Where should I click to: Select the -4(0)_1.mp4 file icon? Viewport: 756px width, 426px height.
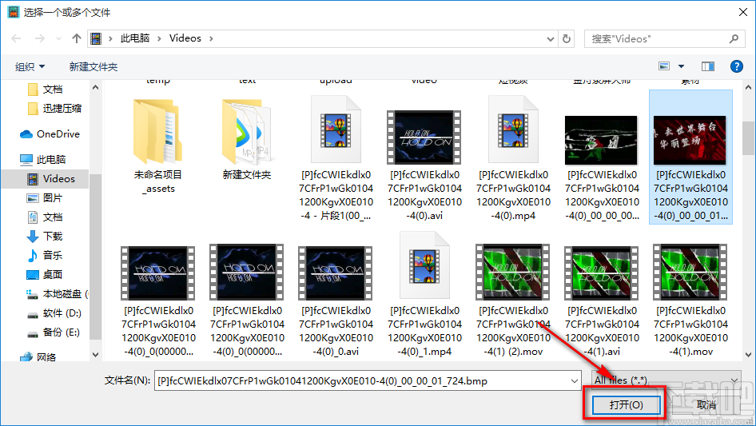(x=424, y=265)
